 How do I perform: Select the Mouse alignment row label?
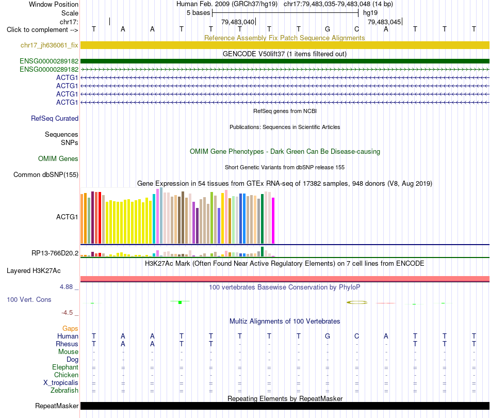68,352
